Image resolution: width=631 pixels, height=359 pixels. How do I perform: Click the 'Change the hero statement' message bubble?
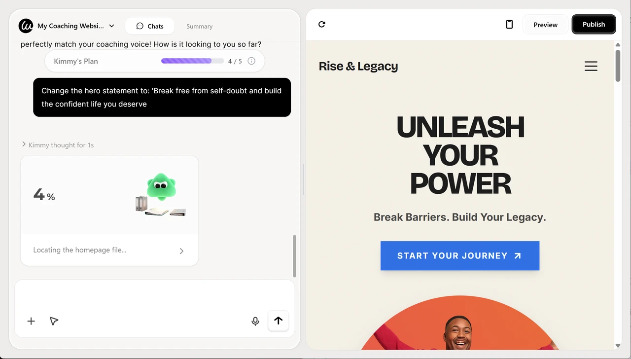162,97
